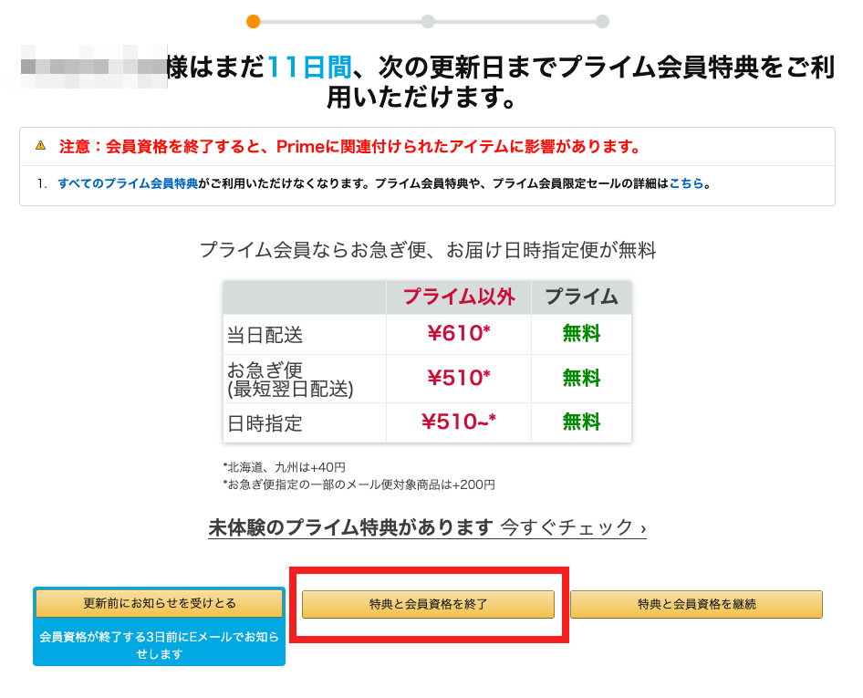Click the red 注意 warning message
This screenshot has height=698, width=863.
(349, 146)
